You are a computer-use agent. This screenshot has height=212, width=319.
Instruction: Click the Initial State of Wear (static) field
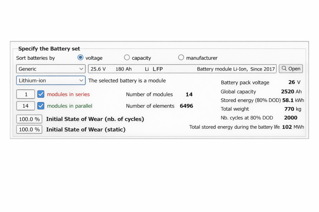pyautogui.click(x=29, y=129)
